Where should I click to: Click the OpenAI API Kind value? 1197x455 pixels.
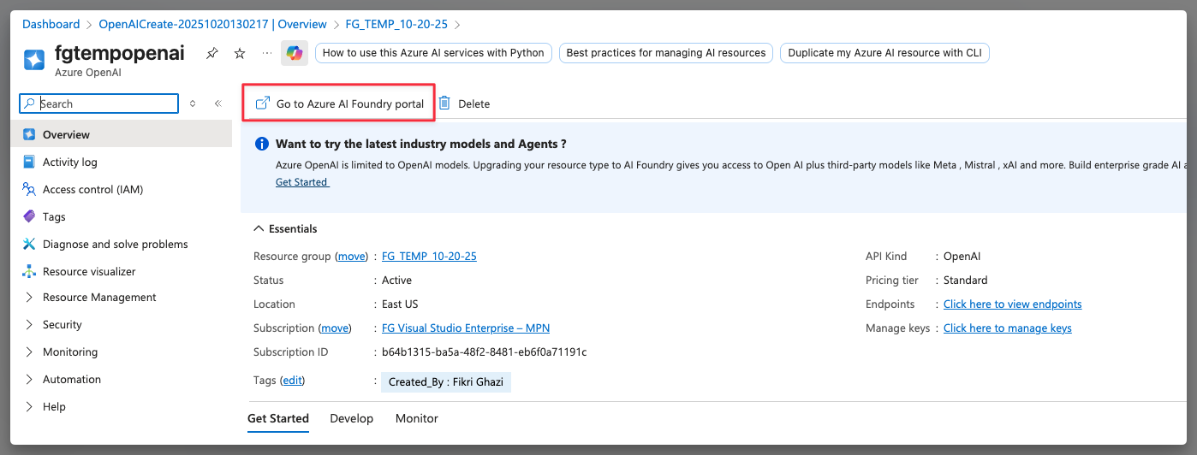[962, 256]
